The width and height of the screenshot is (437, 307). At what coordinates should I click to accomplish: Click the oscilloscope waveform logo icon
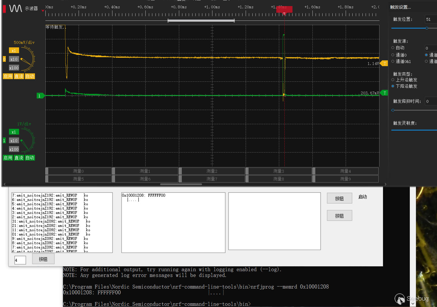[16, 9]
